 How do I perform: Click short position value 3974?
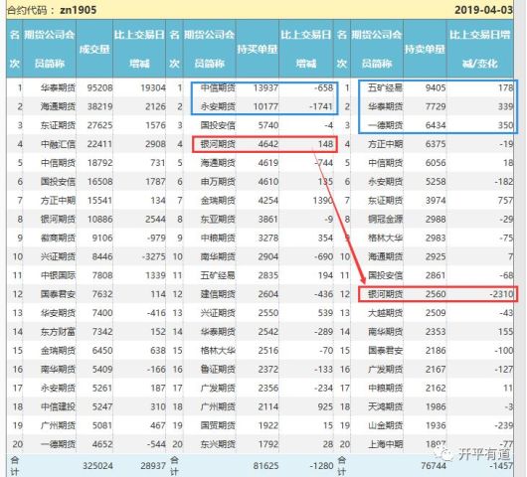point(436,201)
